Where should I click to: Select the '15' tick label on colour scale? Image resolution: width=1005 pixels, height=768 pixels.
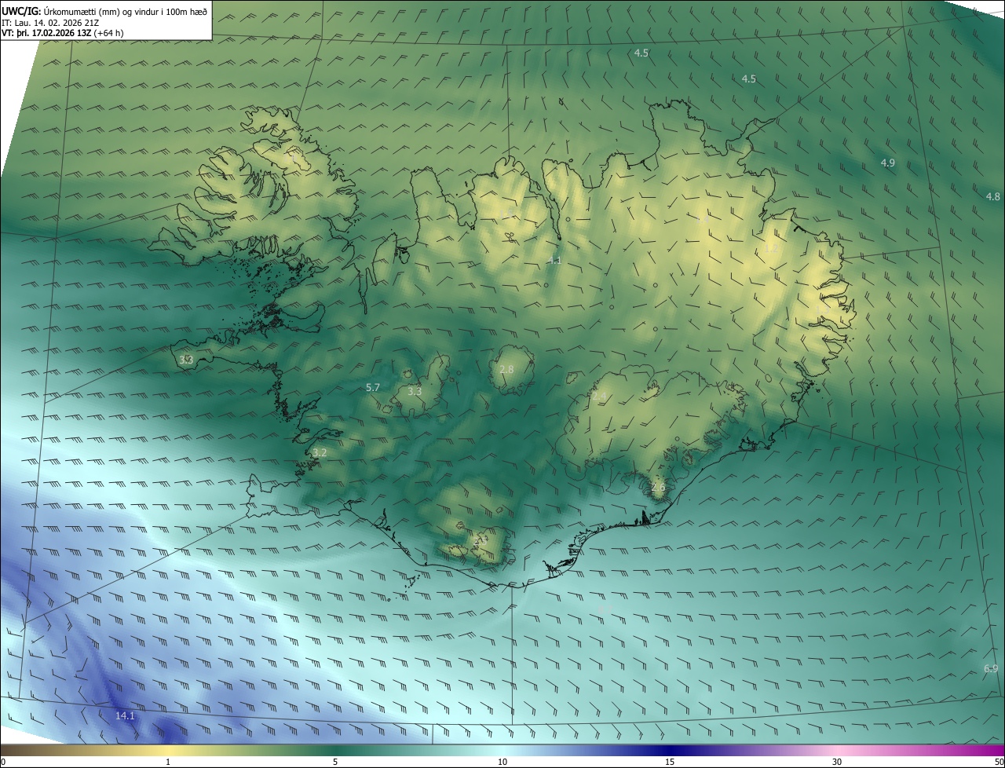pyautogui.click(x=670, y=762)
